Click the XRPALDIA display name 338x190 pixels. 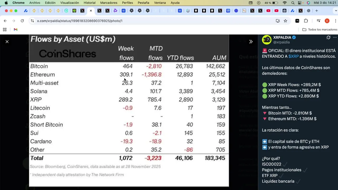pyautogui.click(x=282, y=37)
